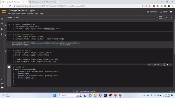The image size is (175, 98).
Task: Open the Chrome profile avatar
Action: click(x=169, y=6)
